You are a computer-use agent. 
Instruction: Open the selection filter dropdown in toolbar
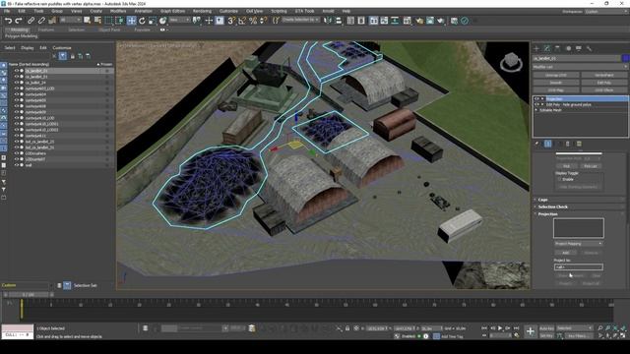[71, 20]
